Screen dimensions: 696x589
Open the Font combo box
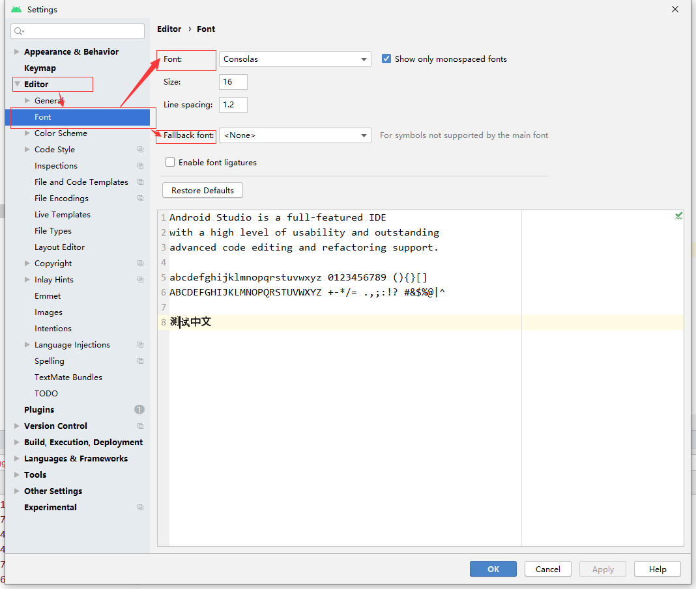(x=295, y=59)
